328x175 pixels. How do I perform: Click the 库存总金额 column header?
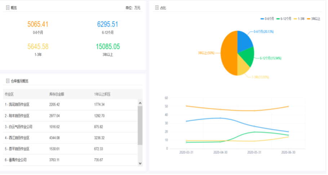pos(57,95)
